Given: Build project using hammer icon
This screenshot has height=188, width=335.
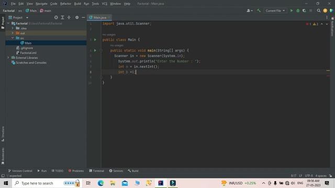Looking at the screenshot, I should click(x=259, y=10).
